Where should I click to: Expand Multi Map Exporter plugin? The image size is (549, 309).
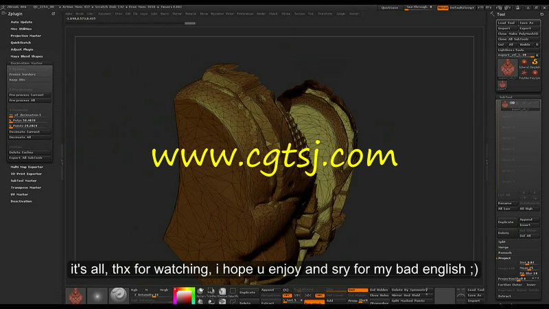[x=27, y=167]
